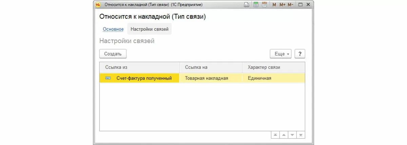The image size is (407, 145).
Task: Click the M+ memory add button
Action: coord(282,5)
